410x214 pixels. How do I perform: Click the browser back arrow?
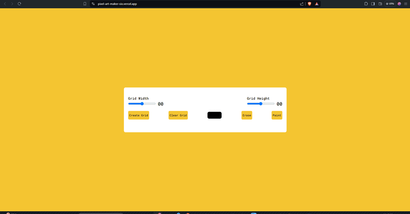click(x=5, y=4)
